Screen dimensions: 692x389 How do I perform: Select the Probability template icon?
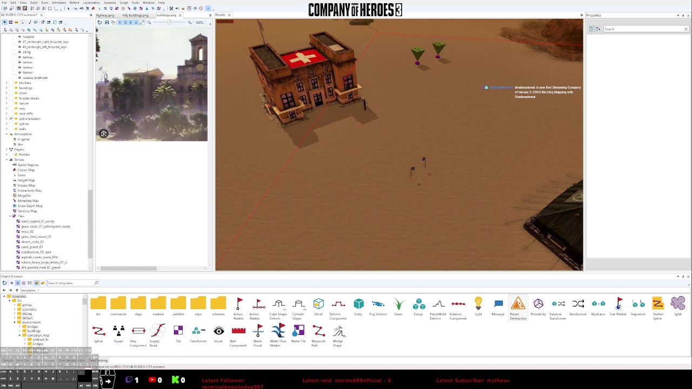pyautogui.click(x=538, y=304)
